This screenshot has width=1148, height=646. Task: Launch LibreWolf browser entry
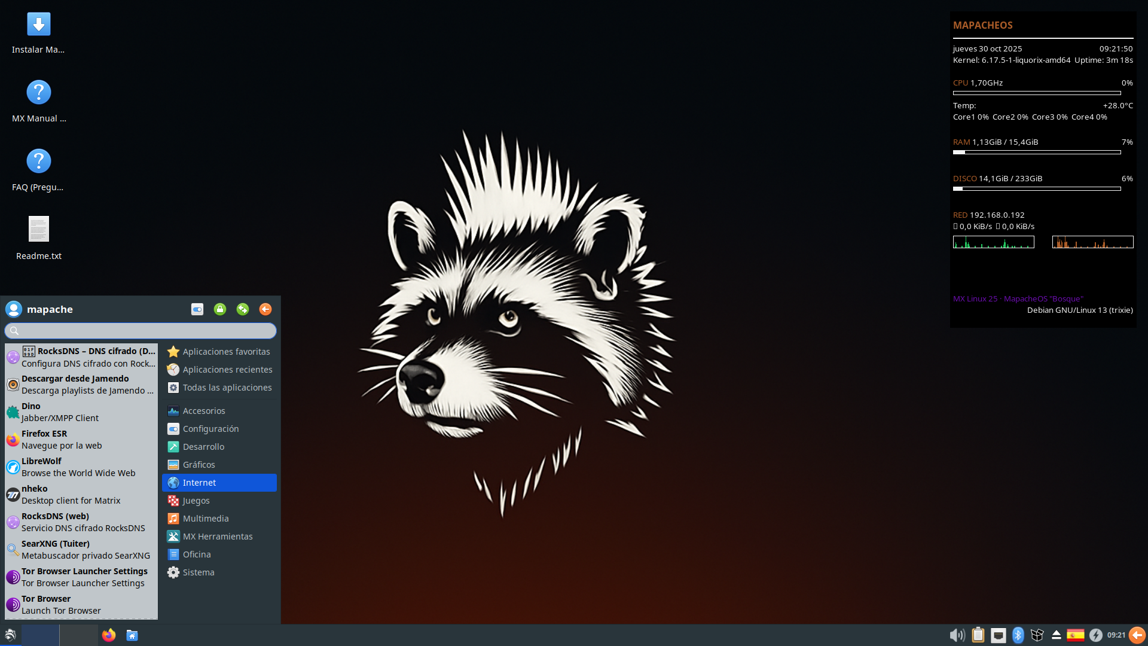pos(78,467)
